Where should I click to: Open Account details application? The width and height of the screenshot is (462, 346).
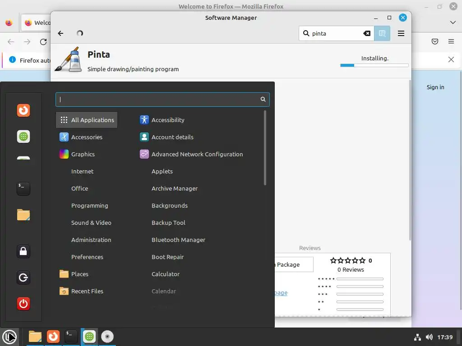(x=199, y=137)
